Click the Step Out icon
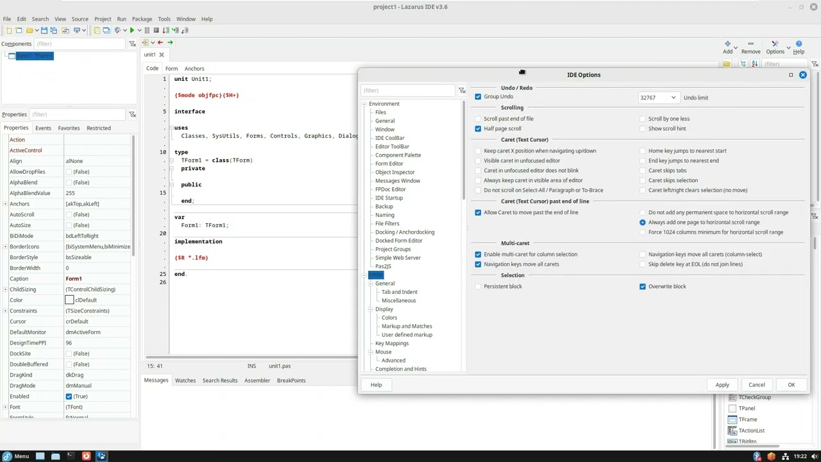 pos(183,30)
